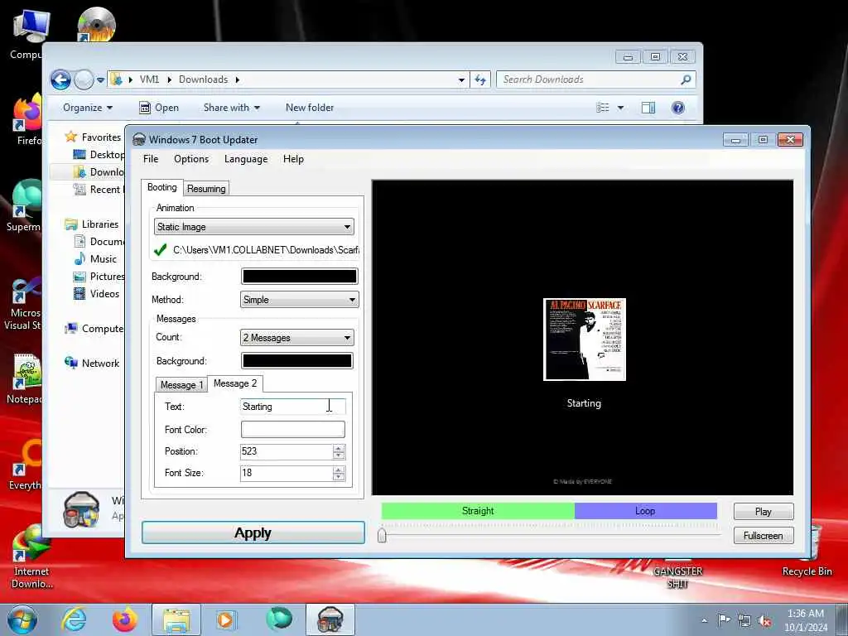Select the Message 2 tab
848x636 pixels.
point(234,383)
